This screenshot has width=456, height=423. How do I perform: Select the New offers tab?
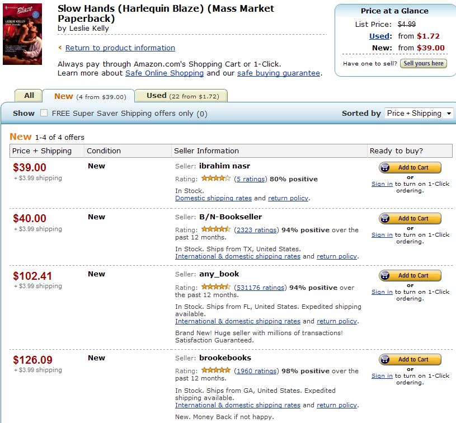(x=89, y=96)
